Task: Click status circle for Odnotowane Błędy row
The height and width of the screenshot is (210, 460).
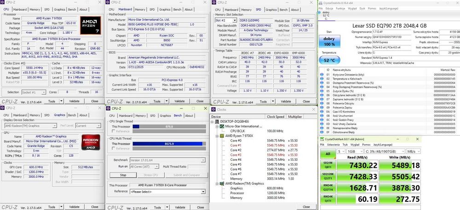Action: click(x=322, y=132)
